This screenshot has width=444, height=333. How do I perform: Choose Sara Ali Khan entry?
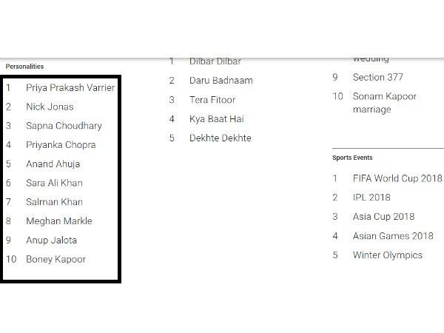coord(54,183)
